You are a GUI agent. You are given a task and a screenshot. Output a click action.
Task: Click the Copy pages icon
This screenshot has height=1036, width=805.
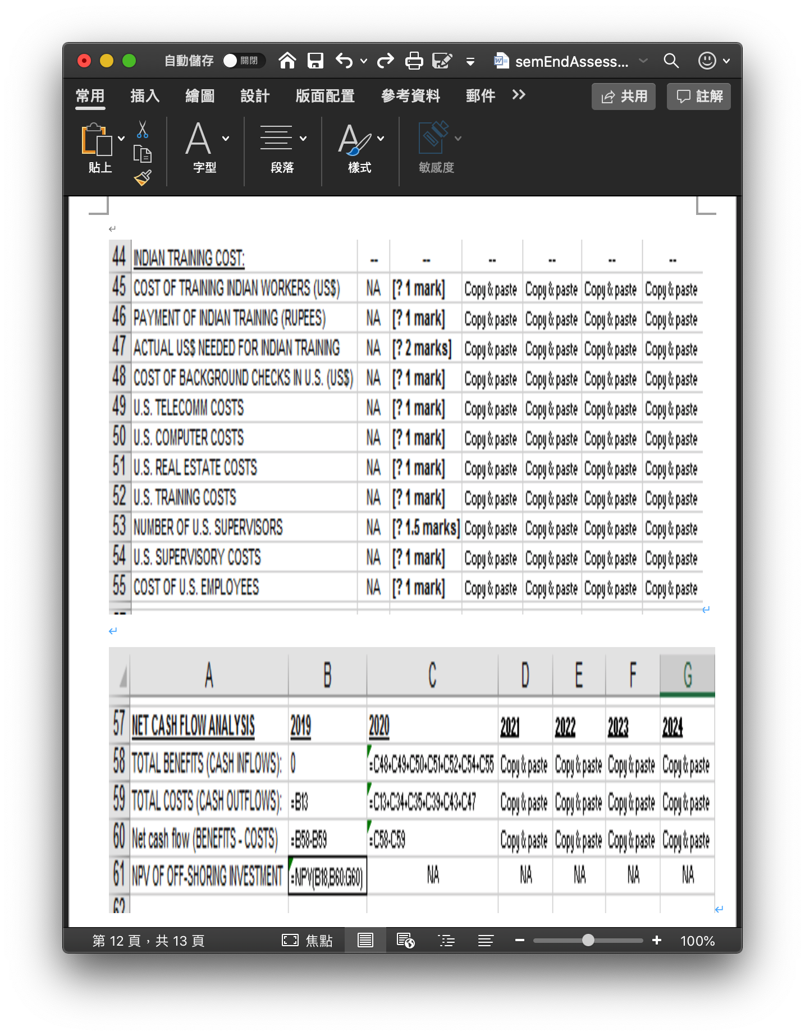tap(143, 154)
